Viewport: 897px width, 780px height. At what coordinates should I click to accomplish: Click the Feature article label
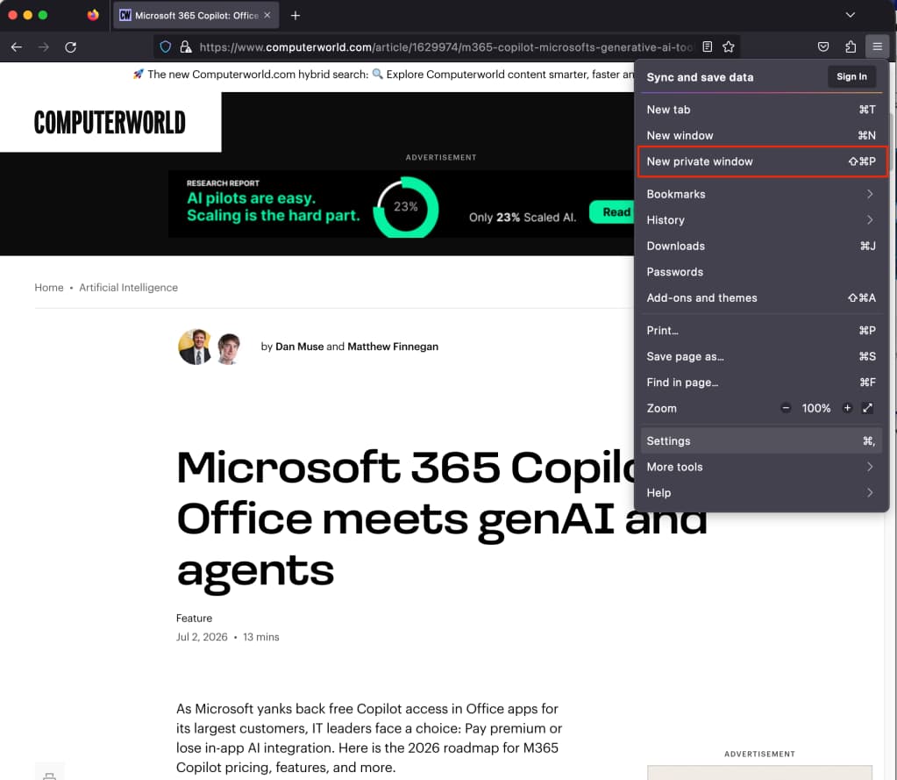click(x=194, y=618)
